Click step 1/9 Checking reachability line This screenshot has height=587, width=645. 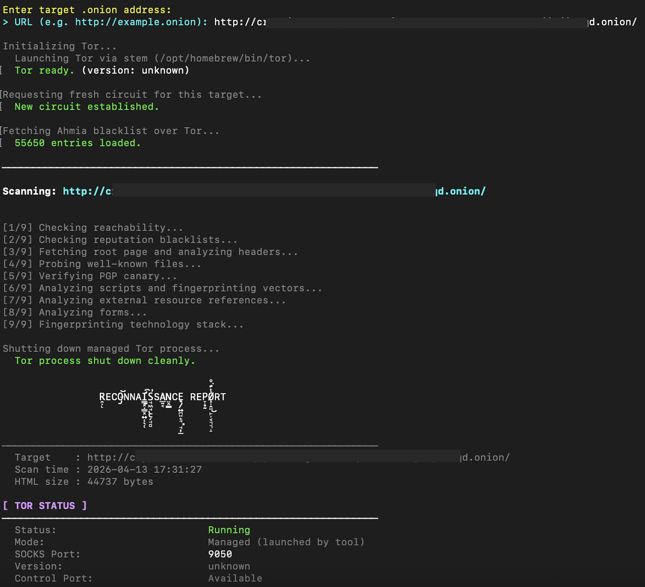pos(93,227)
